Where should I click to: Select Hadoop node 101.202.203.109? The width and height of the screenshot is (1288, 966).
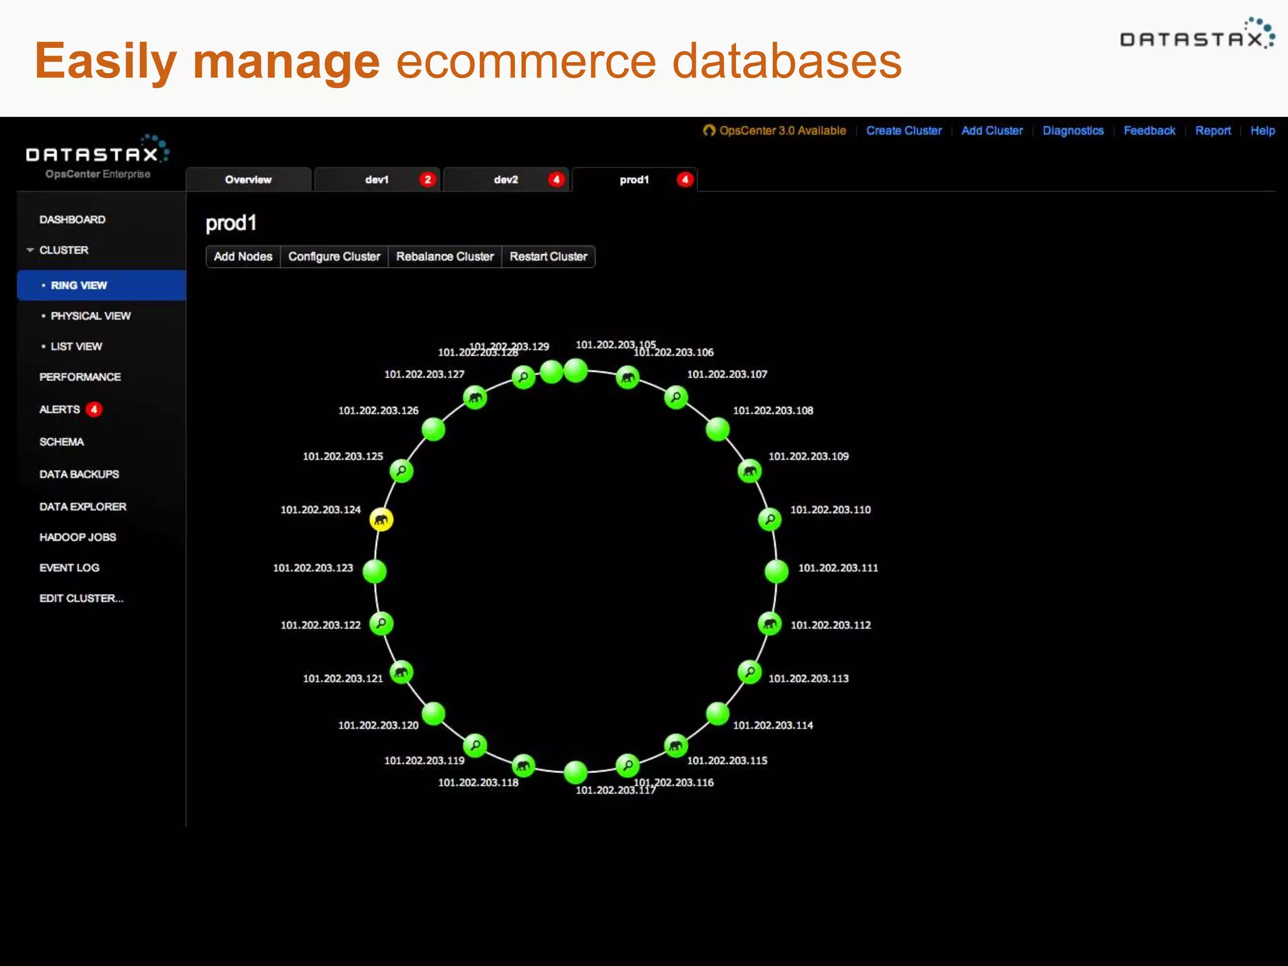coord(750,471)
